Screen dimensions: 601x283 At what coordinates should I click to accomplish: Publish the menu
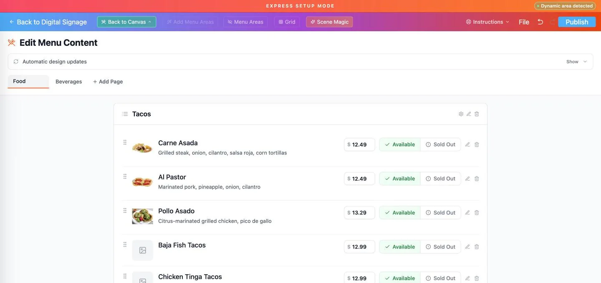coord(577,22)
